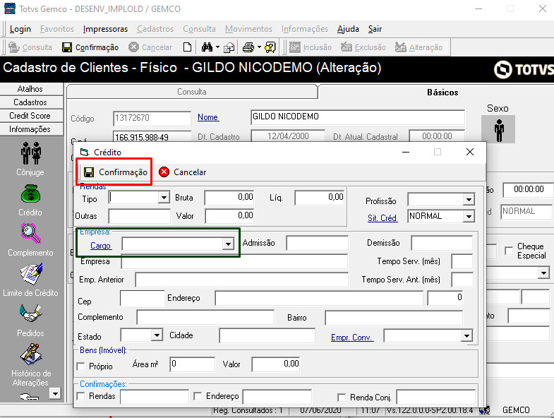
Task: Expand the Cargo dropdown
Action: (x=228, y=244)
